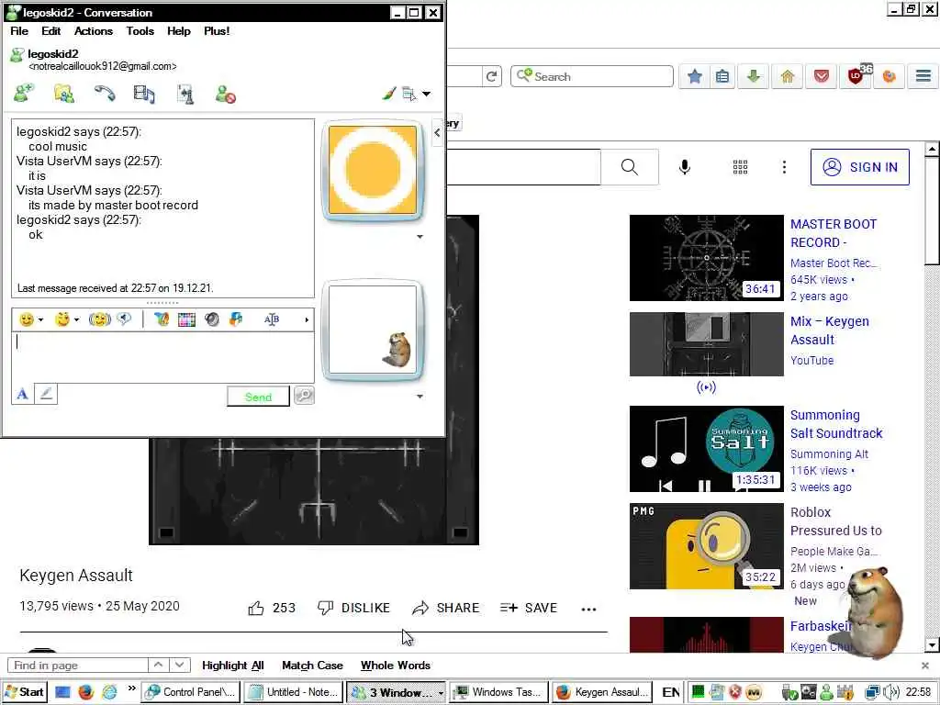Screen dimensions: 940x705
Task: Open the emoticon dropdown arrow
Action: pyautogui.click(x=40, y=320)
